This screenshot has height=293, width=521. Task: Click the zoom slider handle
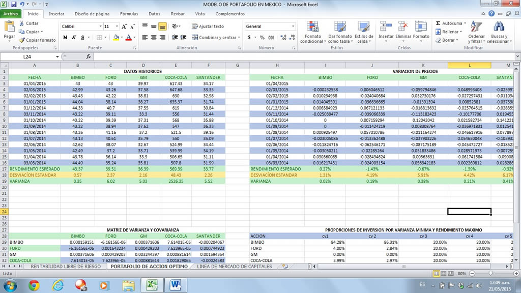pyautogui.click(x=490, y=273)
